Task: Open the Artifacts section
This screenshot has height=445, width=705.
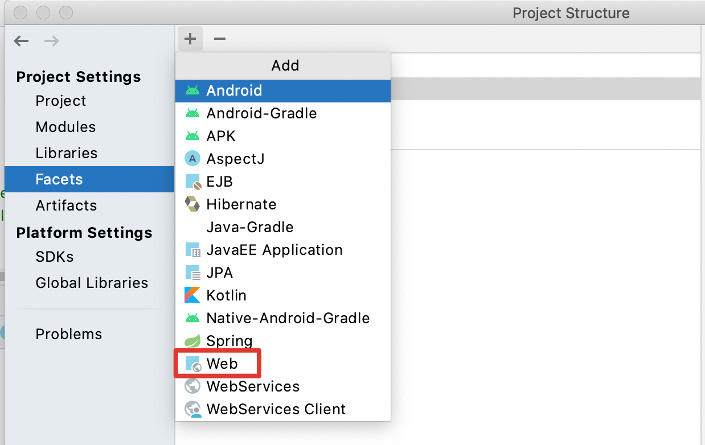Action: (66, 205)
